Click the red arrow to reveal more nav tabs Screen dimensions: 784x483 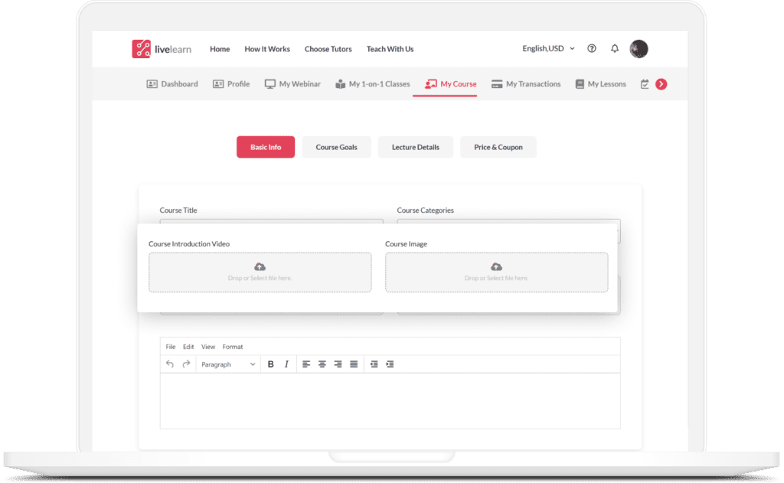click(x=660, y=84)
